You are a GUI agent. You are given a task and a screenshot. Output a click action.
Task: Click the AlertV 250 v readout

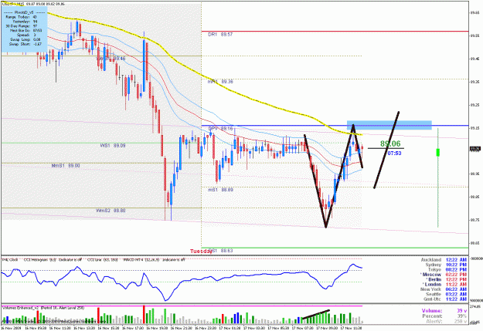[447, 321]
